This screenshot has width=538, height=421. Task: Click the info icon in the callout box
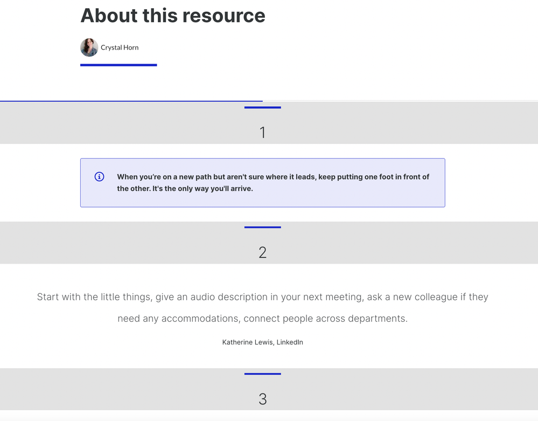(x=99, y=177)
